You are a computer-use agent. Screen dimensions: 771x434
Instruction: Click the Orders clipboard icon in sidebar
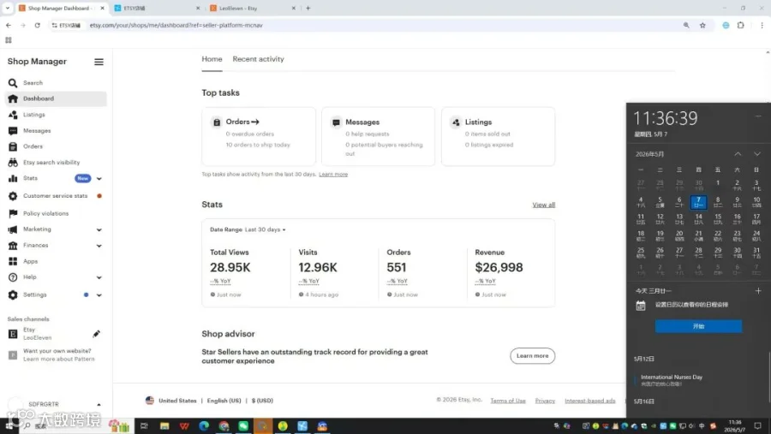coord(13,146)
